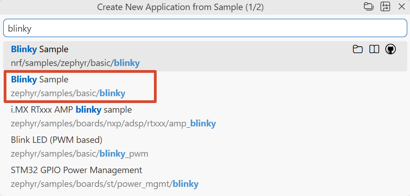Screen dimensions: 410x196
Task: Click the blinky search input field
Action: tap(205, 28)
